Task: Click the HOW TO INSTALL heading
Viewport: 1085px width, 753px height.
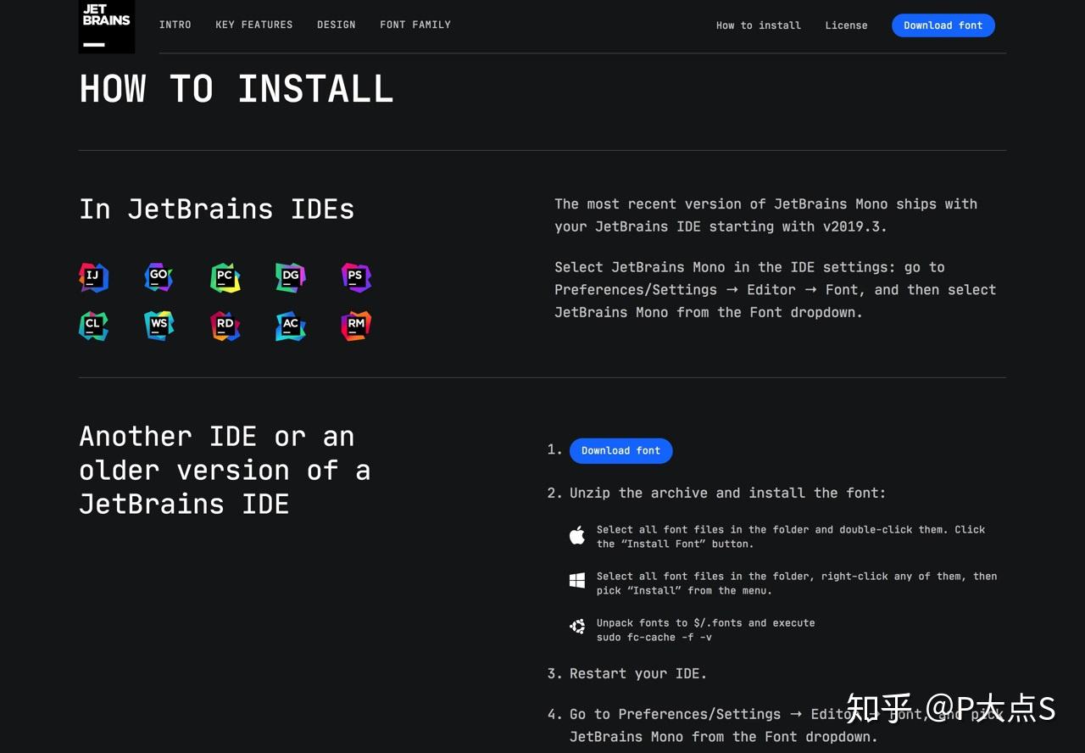Action: click(x=236, y=89)
